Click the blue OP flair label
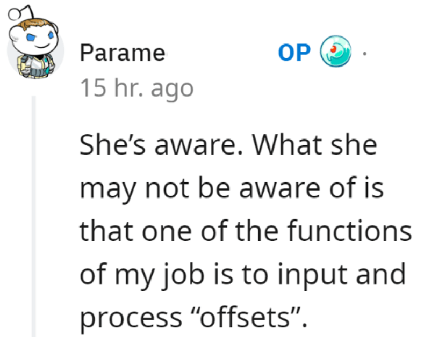The width and height of the screenshot is (424, 337). (294, 53)
